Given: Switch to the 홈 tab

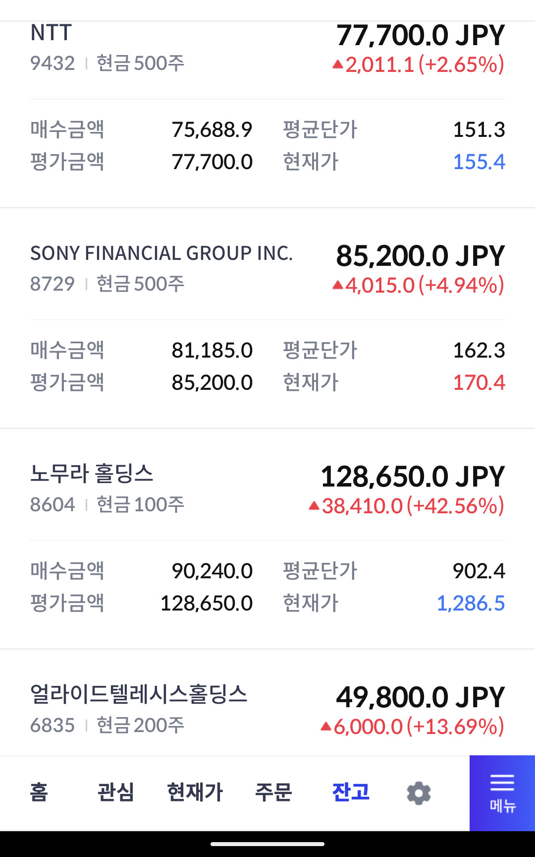Looking at the screenshot, I should click(39, 792).
